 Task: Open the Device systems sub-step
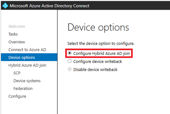click(27, 81)
